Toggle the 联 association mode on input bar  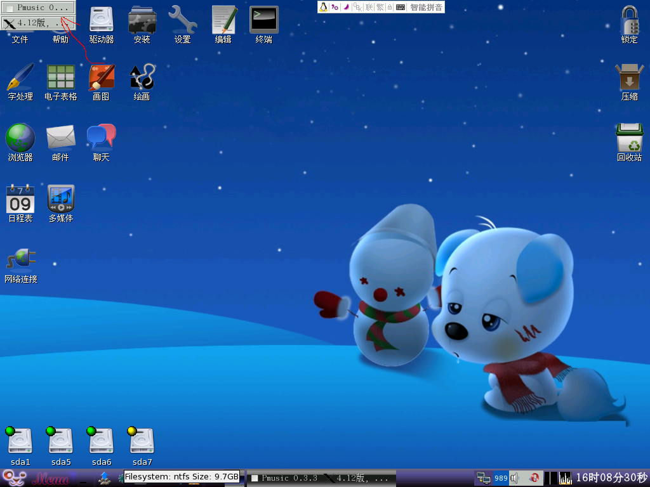coord(369,7)
